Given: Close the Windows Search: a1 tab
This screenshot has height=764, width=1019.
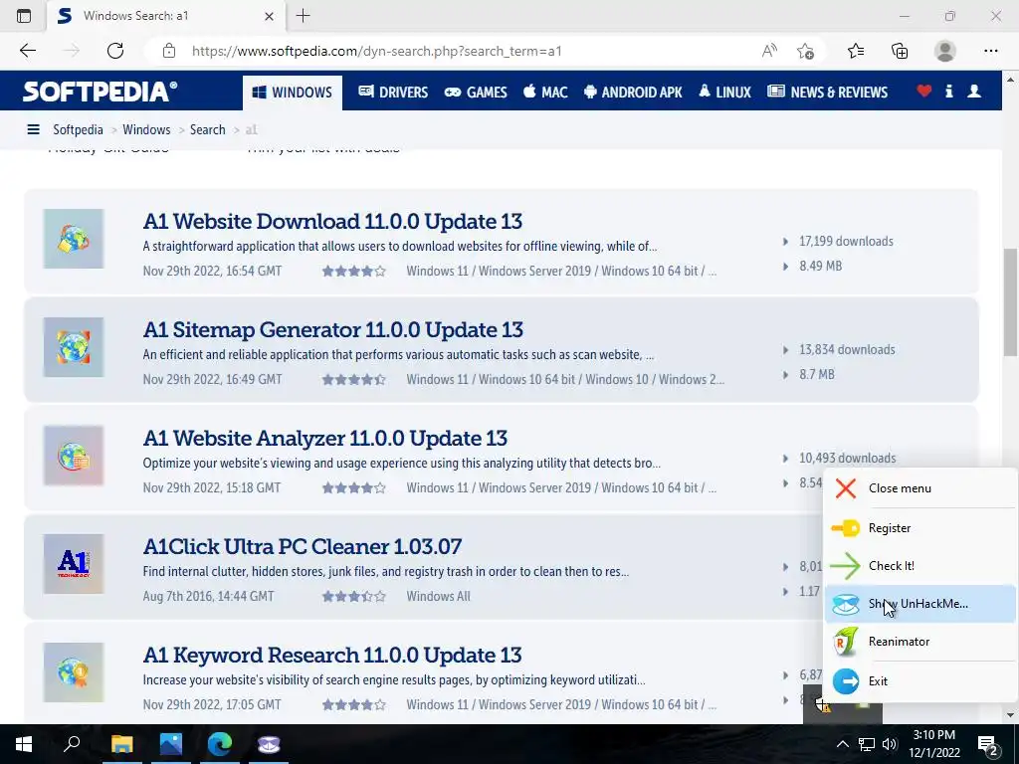Looking at the screenshot, I should 269,16.
